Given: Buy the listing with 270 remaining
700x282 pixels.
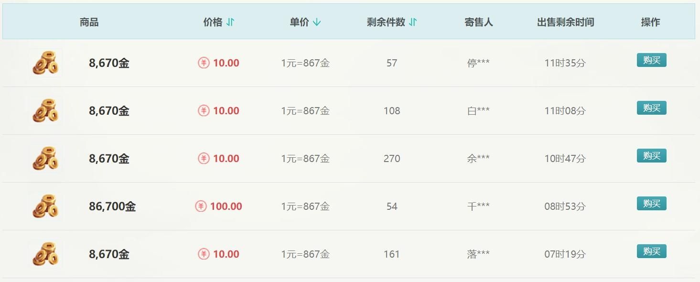Looking at the screenshot, I should point(651,156).
